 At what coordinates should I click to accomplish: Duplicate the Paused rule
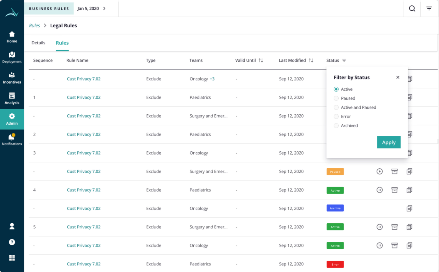pyautogui.click(x=409, y=171)
